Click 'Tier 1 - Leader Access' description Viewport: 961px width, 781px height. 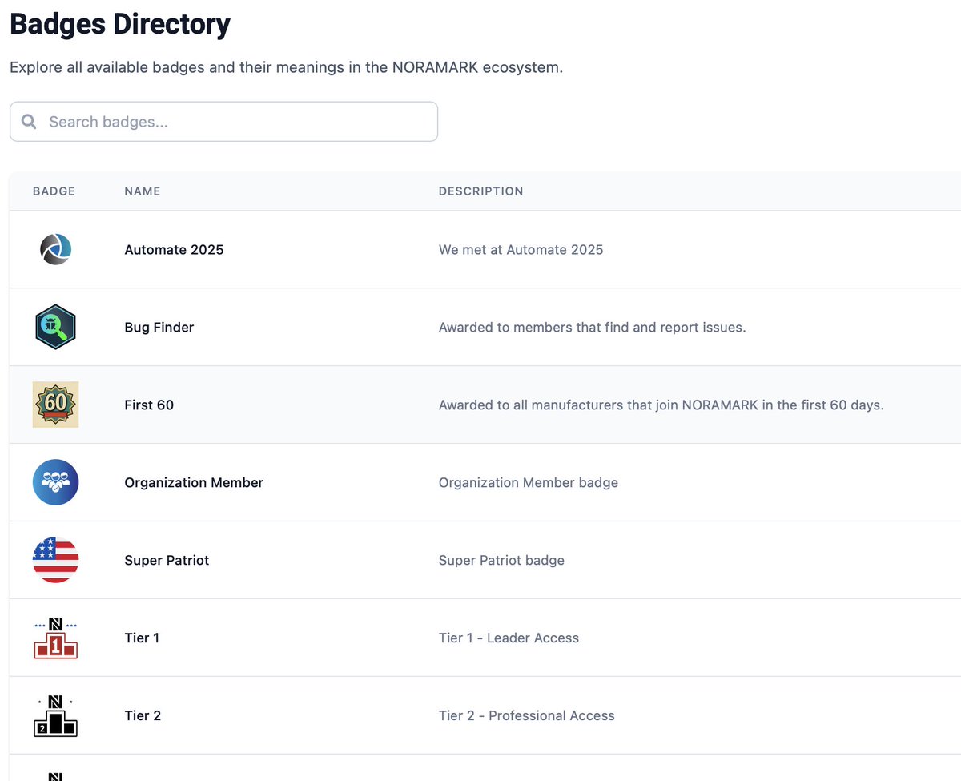[509, 638]
